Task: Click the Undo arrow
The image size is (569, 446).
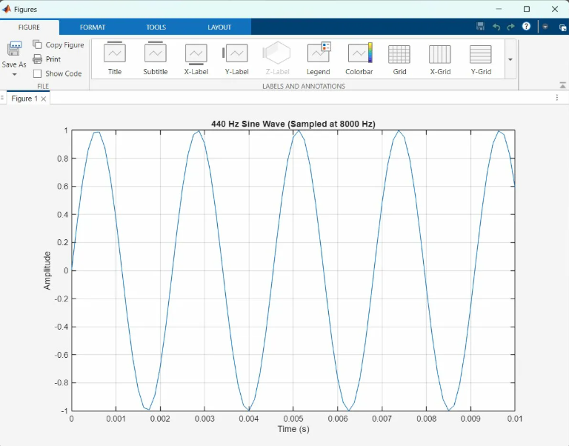Action: (x=496, y=27)
